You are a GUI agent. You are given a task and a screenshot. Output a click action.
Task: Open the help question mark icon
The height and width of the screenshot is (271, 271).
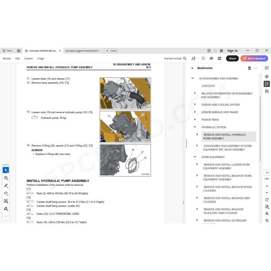click(x=209, y=51)
